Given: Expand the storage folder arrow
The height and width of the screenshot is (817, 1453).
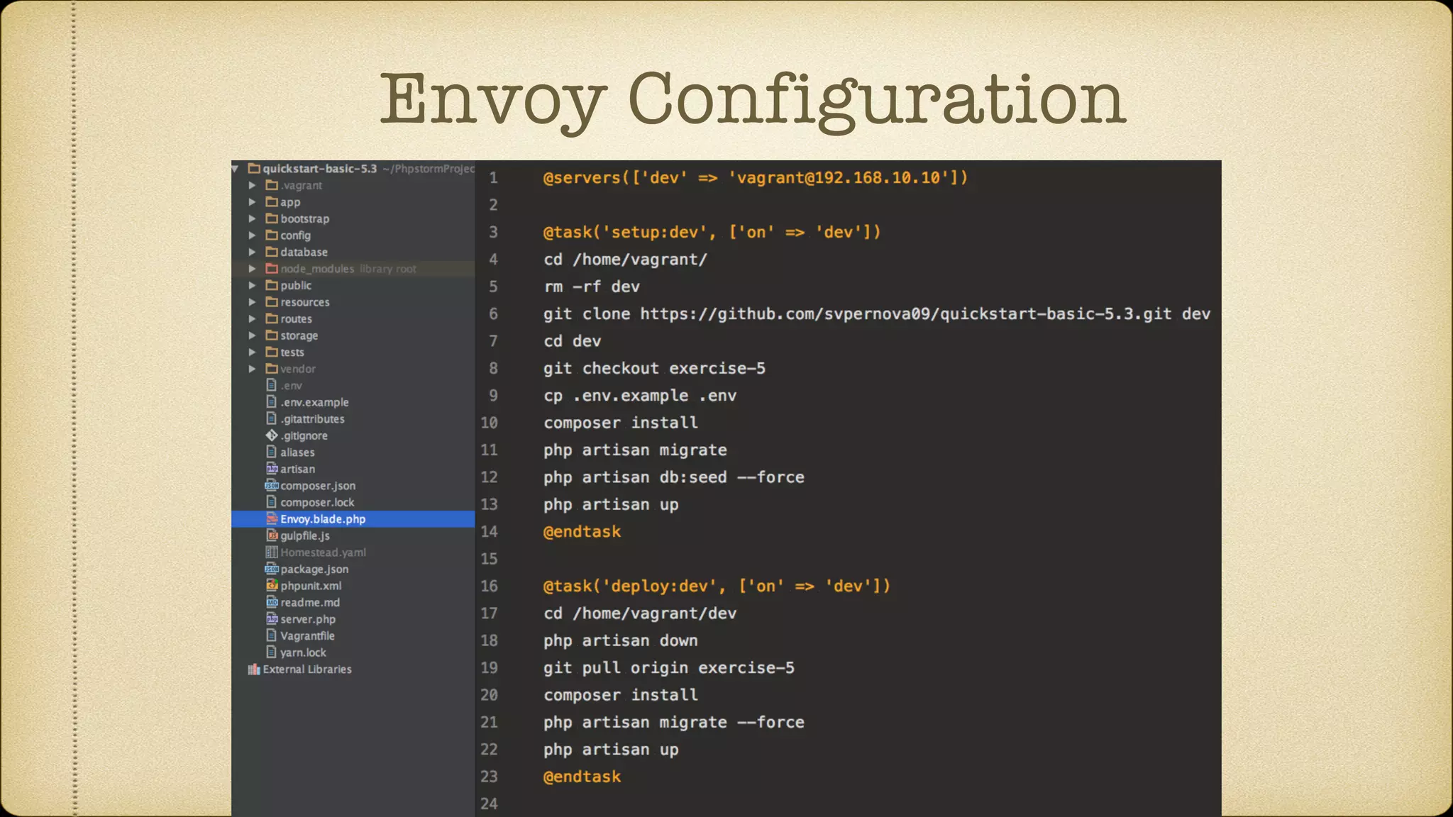Looking at the screenshot, I should (x=252, y=335).
